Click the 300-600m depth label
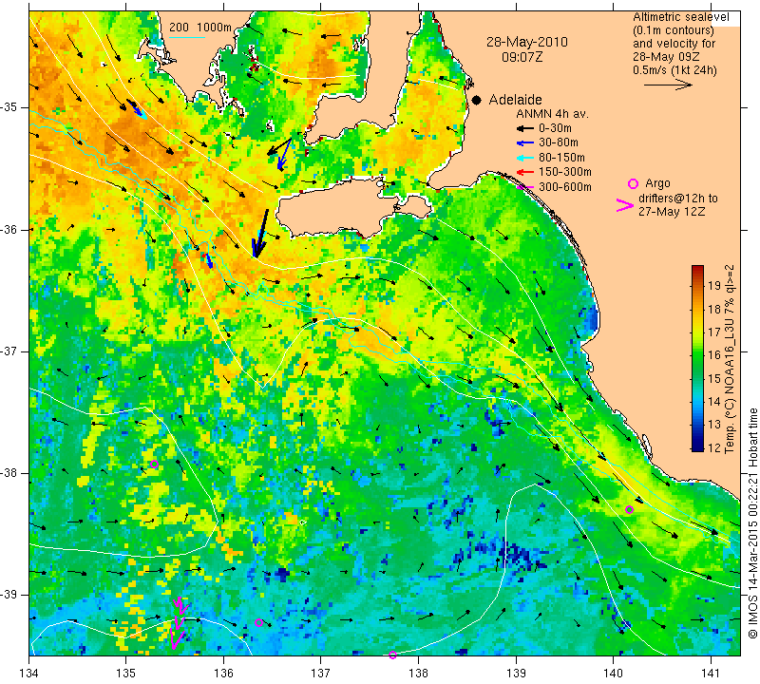 tap(565, 187)
